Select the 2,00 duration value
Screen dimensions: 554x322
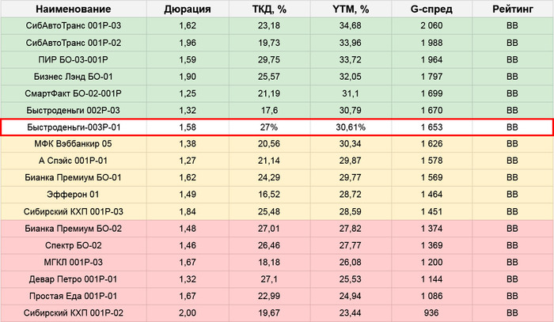click(x=187, y=311)
